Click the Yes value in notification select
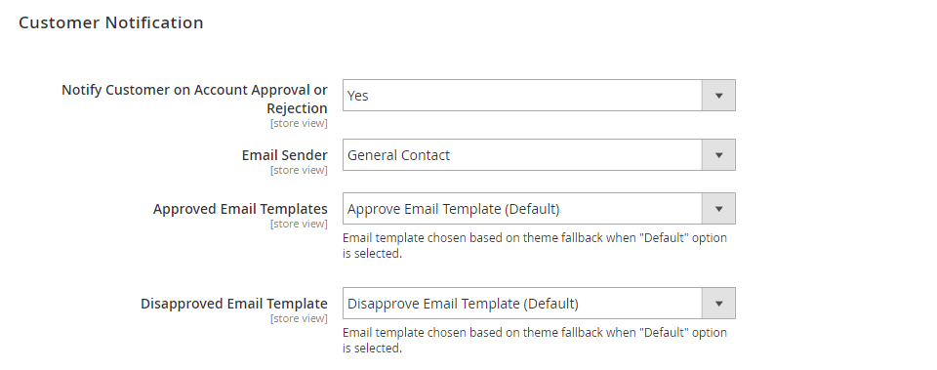 pos(357,96)
